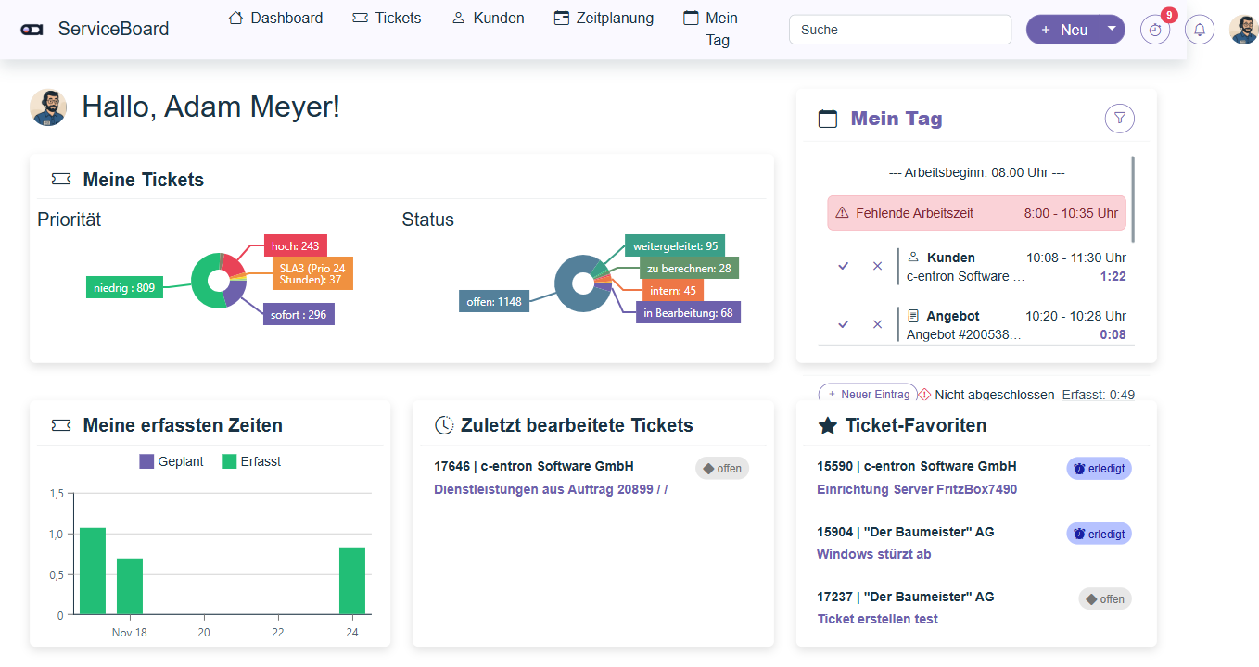Image resolution: width=1259 pixels, height=667 pixels.
Task: Discard the Angebot entry with X
Action: 877,324
